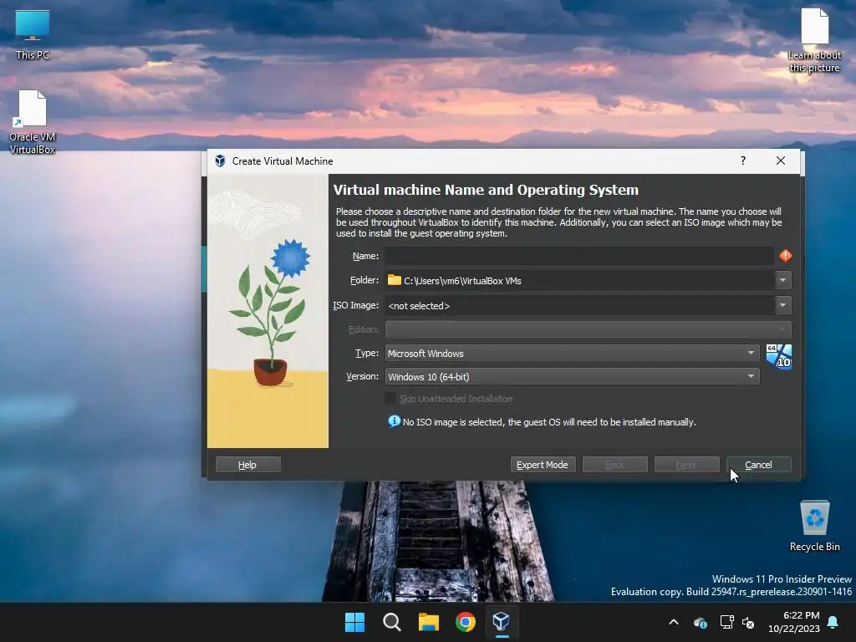Click the Virtual machine Name and Operating System heading
856x642 pixels.
486,190
